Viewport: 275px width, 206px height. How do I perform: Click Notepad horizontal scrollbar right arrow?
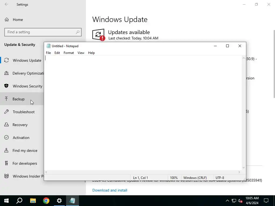coord(239,172)
